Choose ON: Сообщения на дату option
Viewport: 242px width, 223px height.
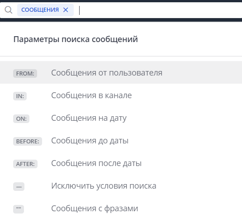click(121, 118)
